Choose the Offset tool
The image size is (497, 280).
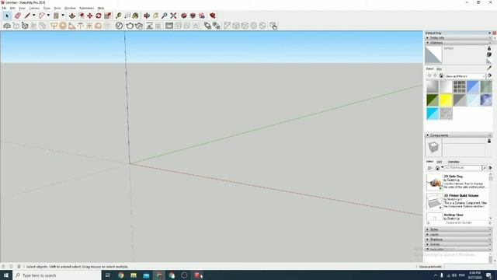coord(81,16)
